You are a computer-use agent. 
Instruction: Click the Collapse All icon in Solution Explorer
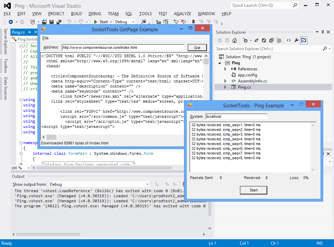click(x=271, y=40)
